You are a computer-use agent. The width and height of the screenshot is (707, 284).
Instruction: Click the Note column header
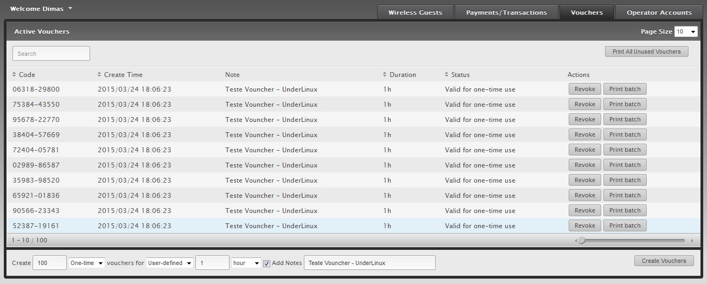[x=232, y=74]
